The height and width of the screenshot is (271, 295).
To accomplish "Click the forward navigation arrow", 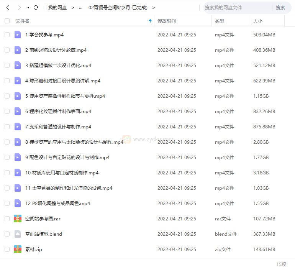I will click(x=18, y=8).
